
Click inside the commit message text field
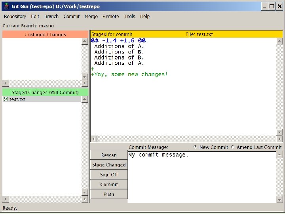coord(202,177)
